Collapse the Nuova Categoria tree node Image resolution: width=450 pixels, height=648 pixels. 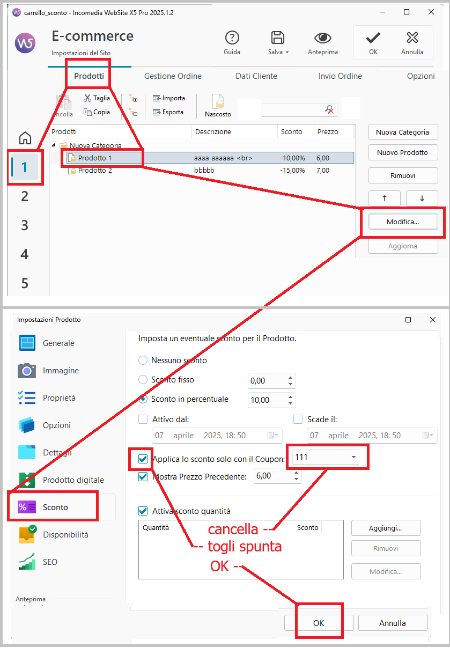[54, 145]
